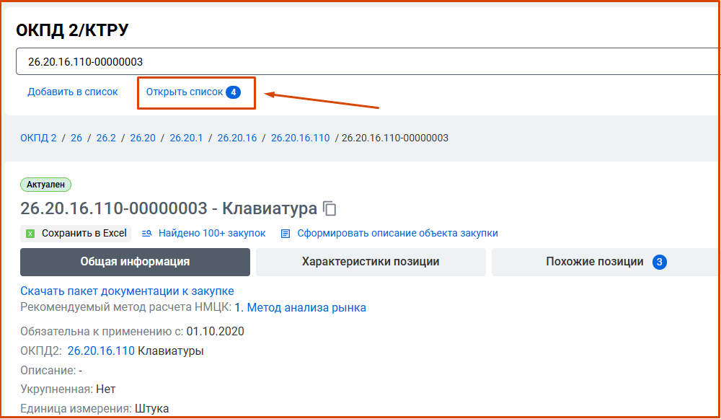Image resolution: width=721 pixels, height=419 pixels.
Task: Click the green Excel icon
Action: pyautogui.click(x=30, y=234)
